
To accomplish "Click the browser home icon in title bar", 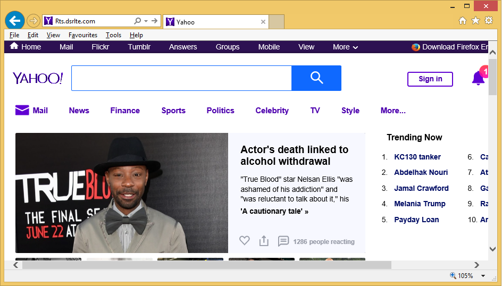I will pyautogui.click(x=463, y=20).
